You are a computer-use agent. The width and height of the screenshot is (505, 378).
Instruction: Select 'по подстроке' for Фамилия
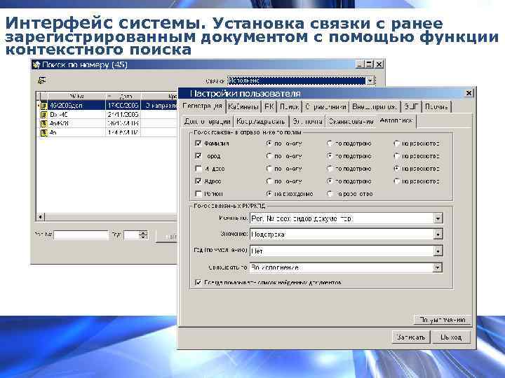tap(330, 143)
